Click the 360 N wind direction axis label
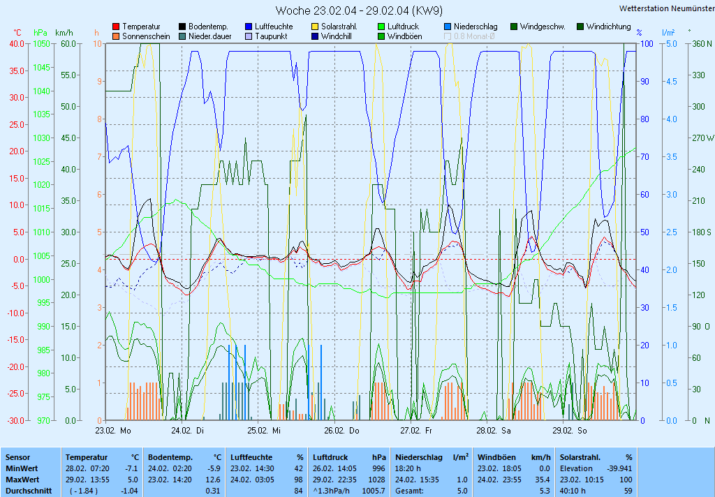 (702, 44)
